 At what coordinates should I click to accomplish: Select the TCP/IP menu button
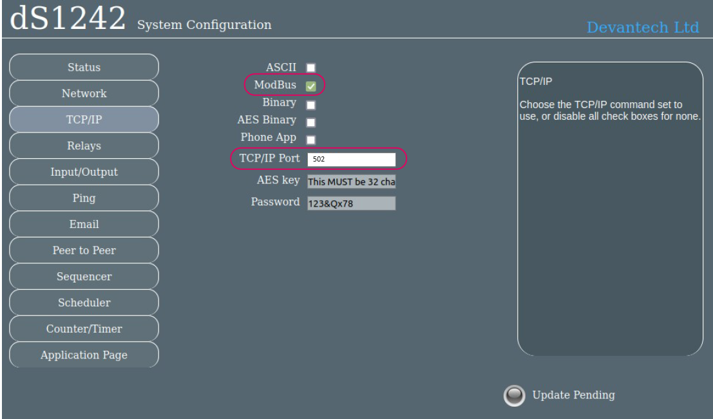[84, 120]
